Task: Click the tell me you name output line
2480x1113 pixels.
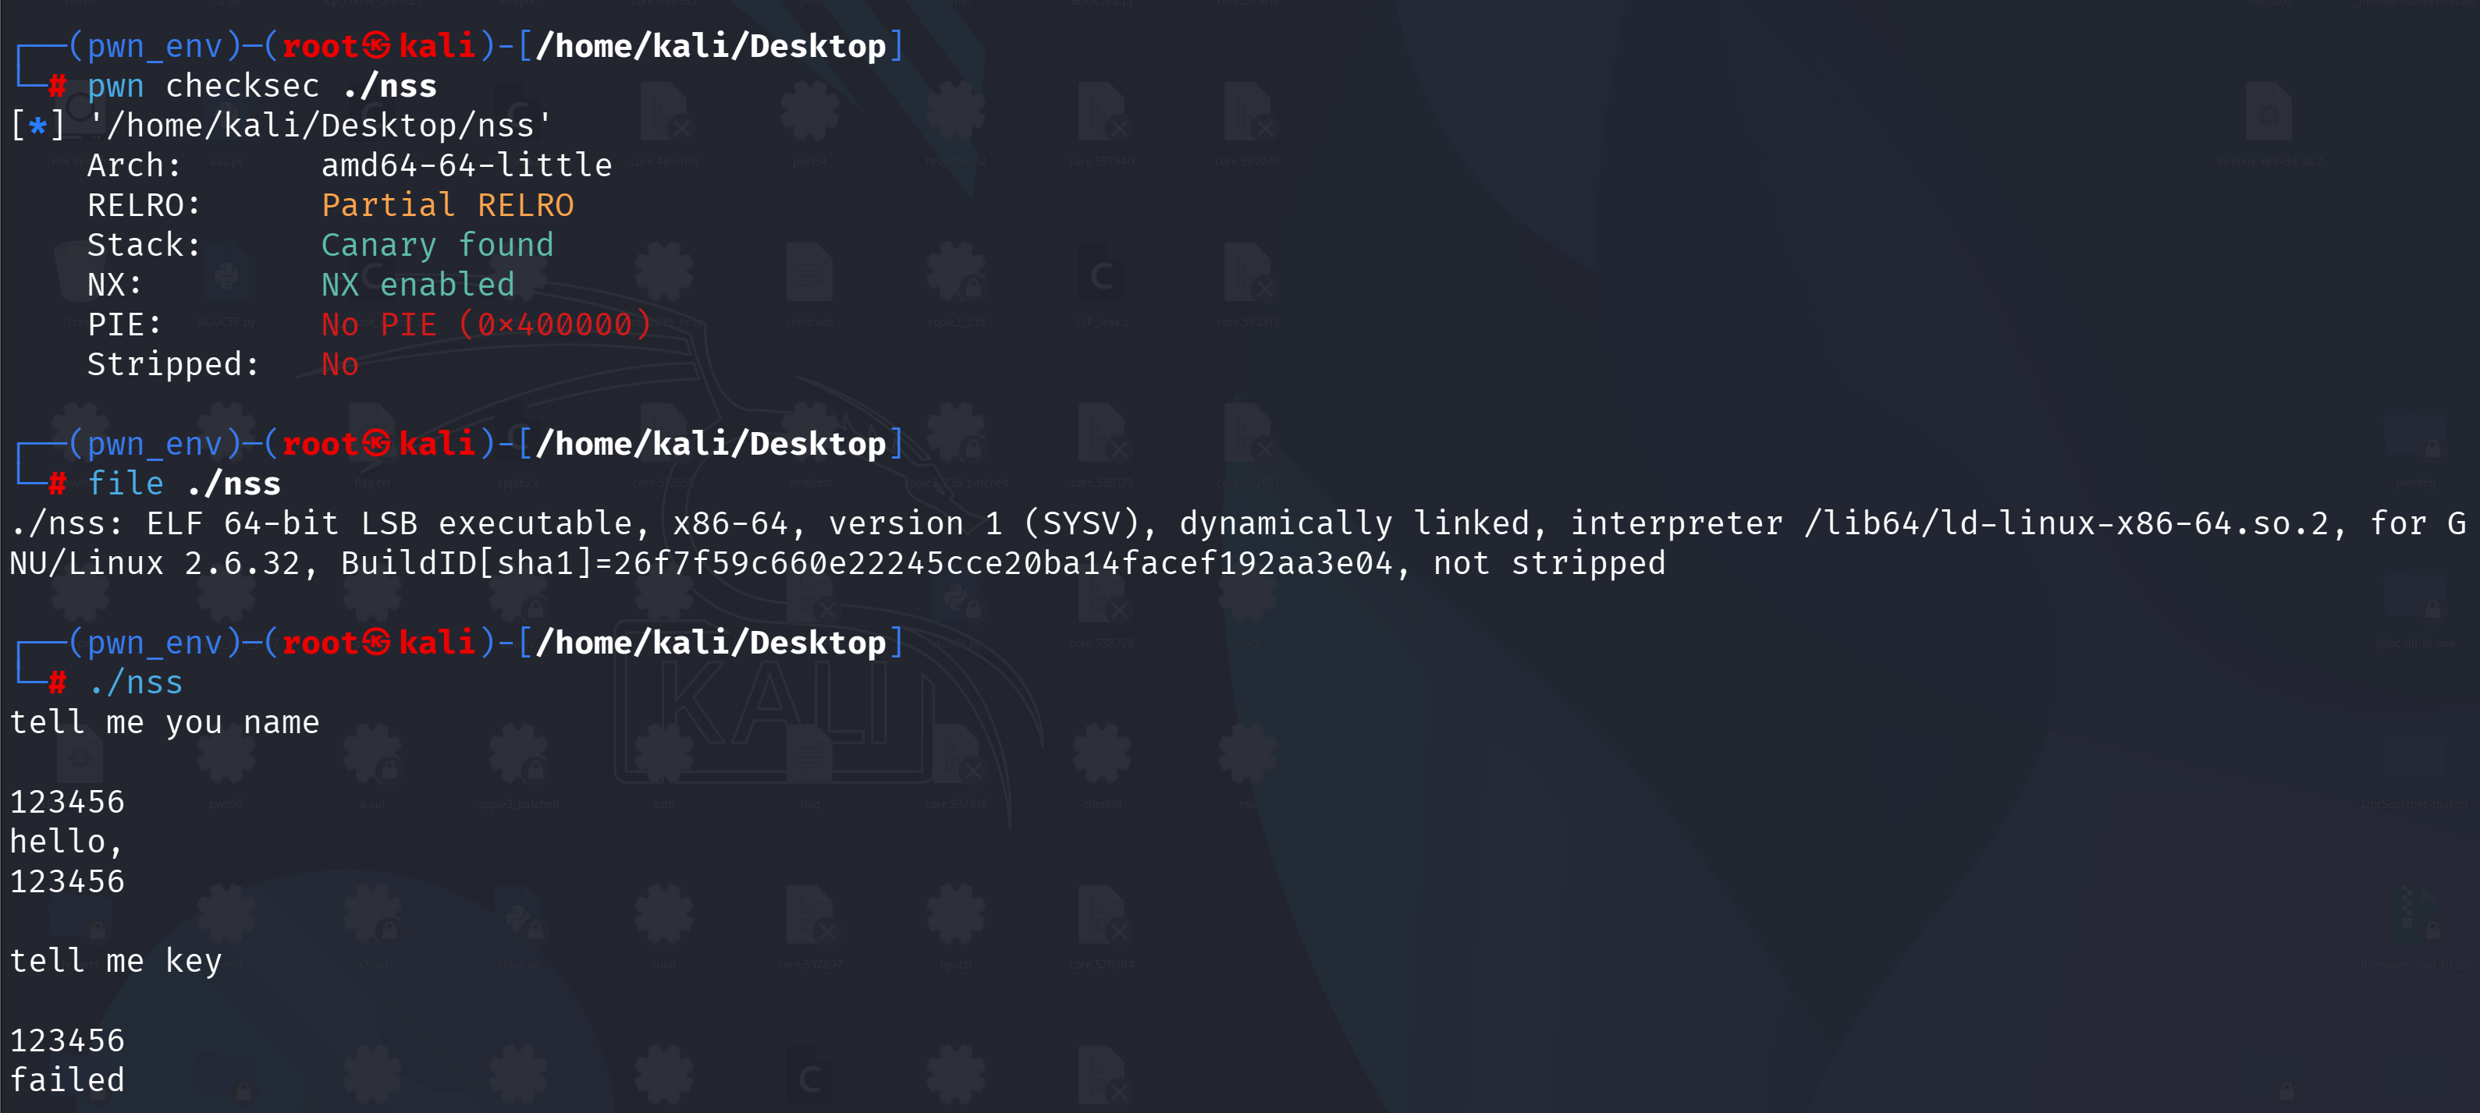Action: pos(165,722)
